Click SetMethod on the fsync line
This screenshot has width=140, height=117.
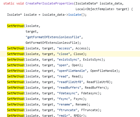[15, 99]
